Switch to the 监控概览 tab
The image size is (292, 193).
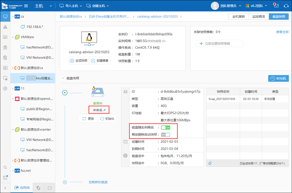259,16
